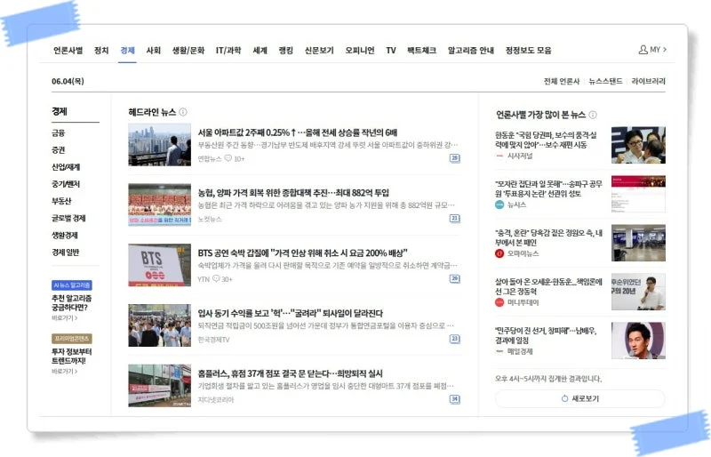Viewport: 711px width, 457px height.
Task: Open 알고리즘 안내 menu item
Action: click(471, 51)
